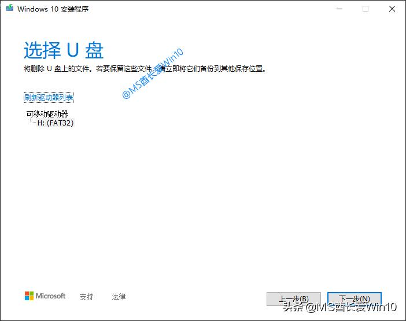Click the Windows 10 setup title icon
The width and height of the screenshot is (406, 321).
coord(10,8)
